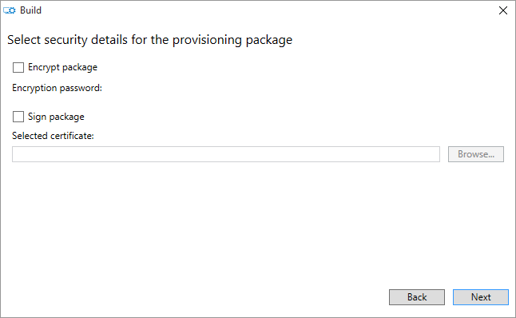Go to previous step with Back
Viewport: 516px width, 318px height.
pyautogui.click(x=417, y=297)
